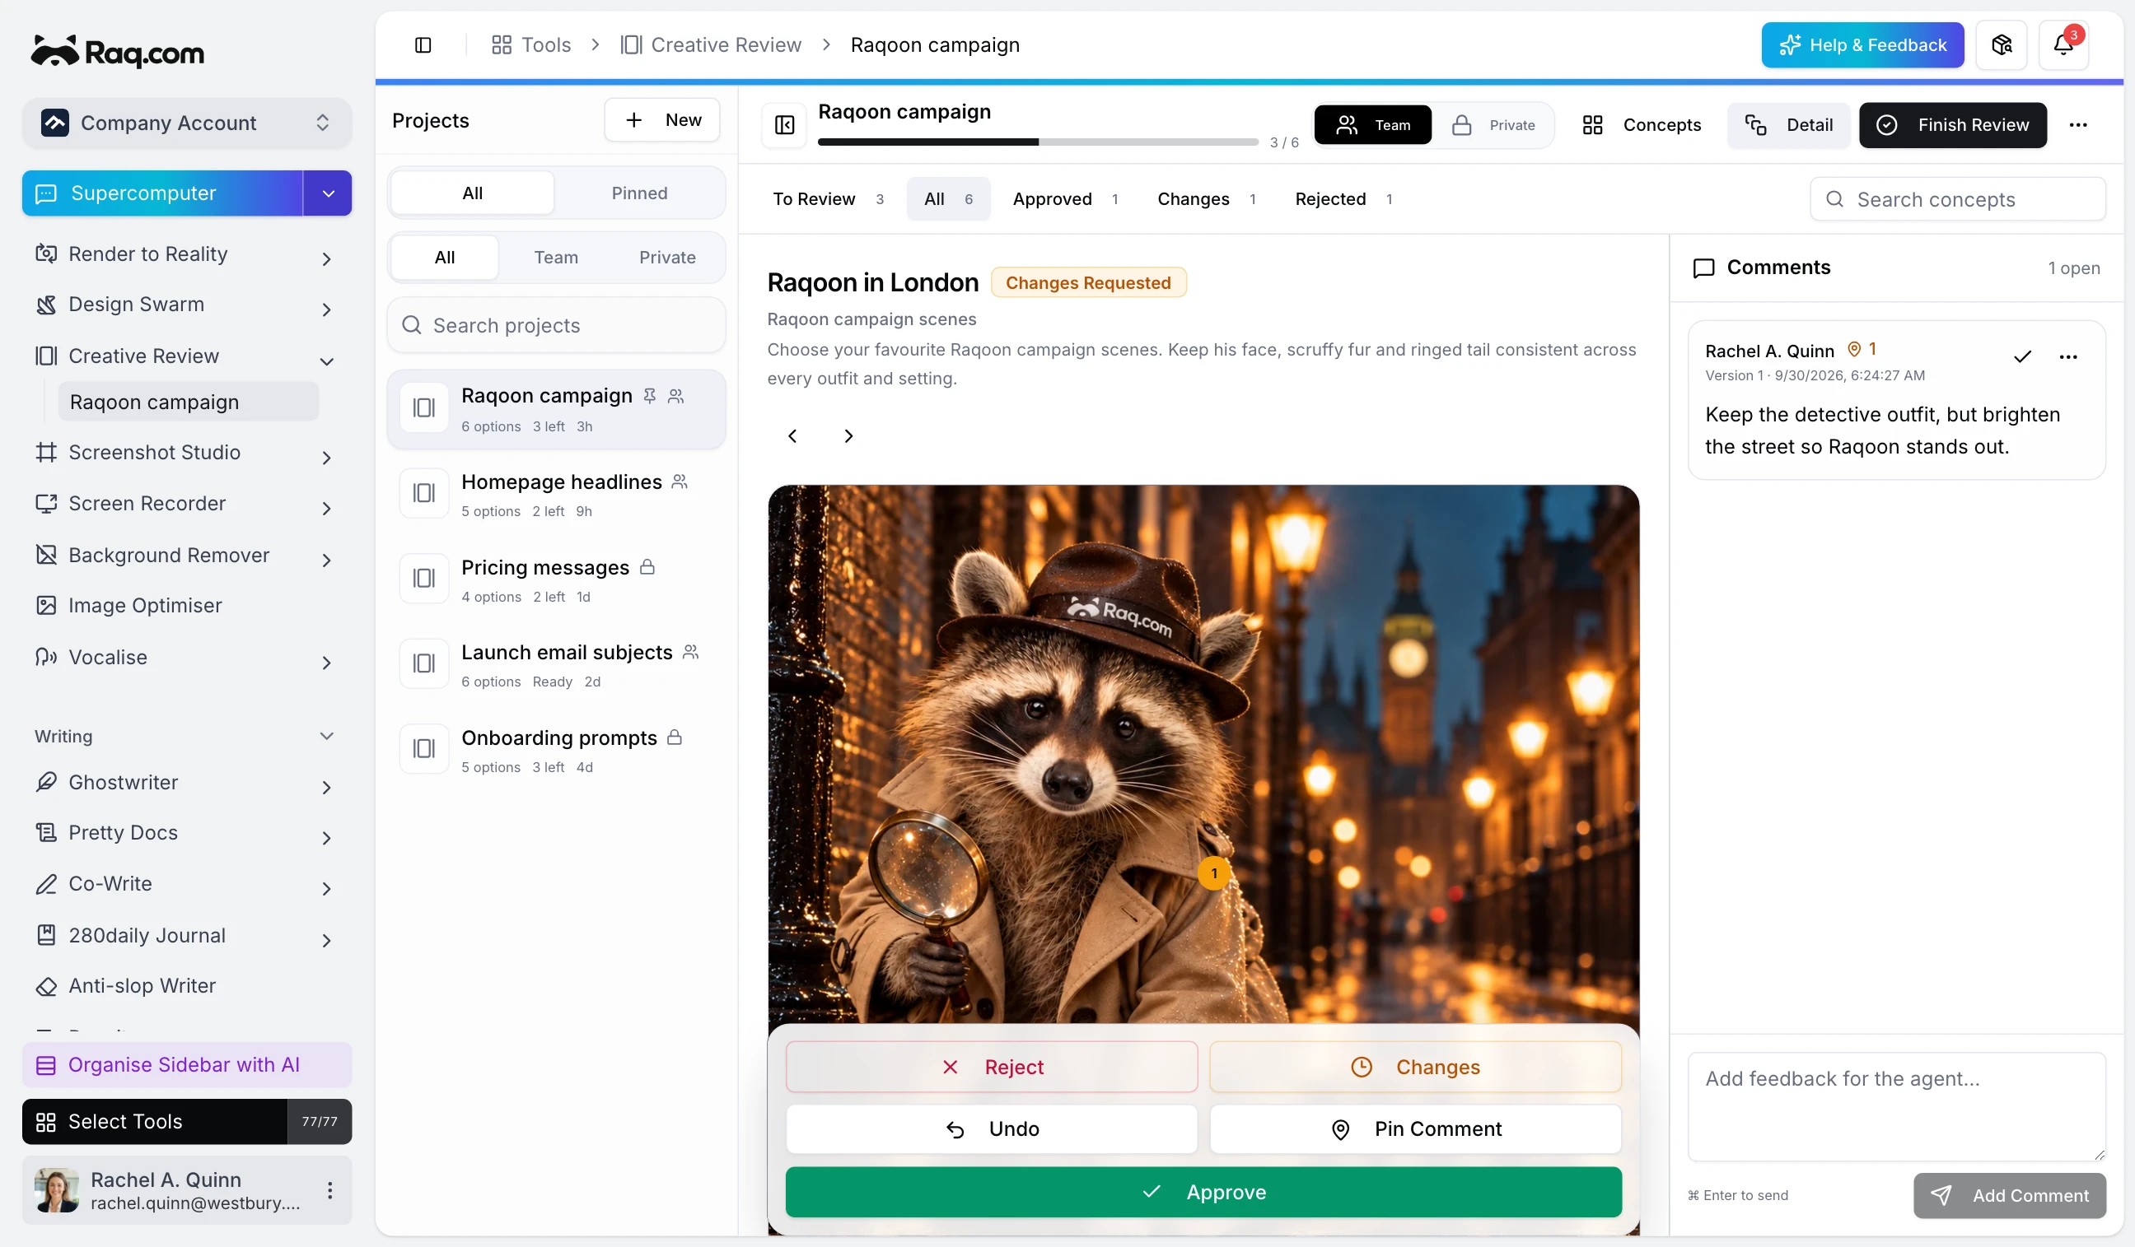The height and width of the screenshot is (1247, 2135).
Task: Open user menu dots beside Rachel A. Quinn
Action: pos(329,1189)
